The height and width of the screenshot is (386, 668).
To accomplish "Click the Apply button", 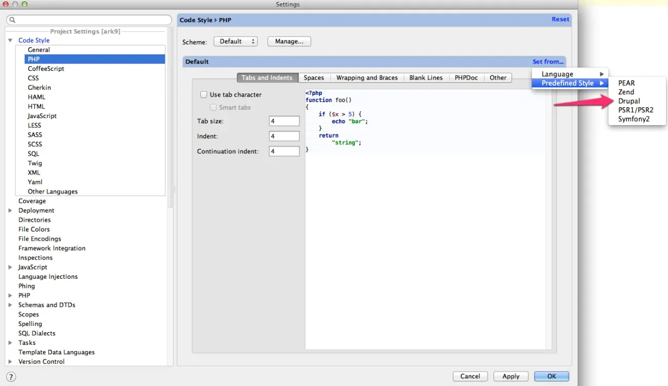I will tap(511, 376).
